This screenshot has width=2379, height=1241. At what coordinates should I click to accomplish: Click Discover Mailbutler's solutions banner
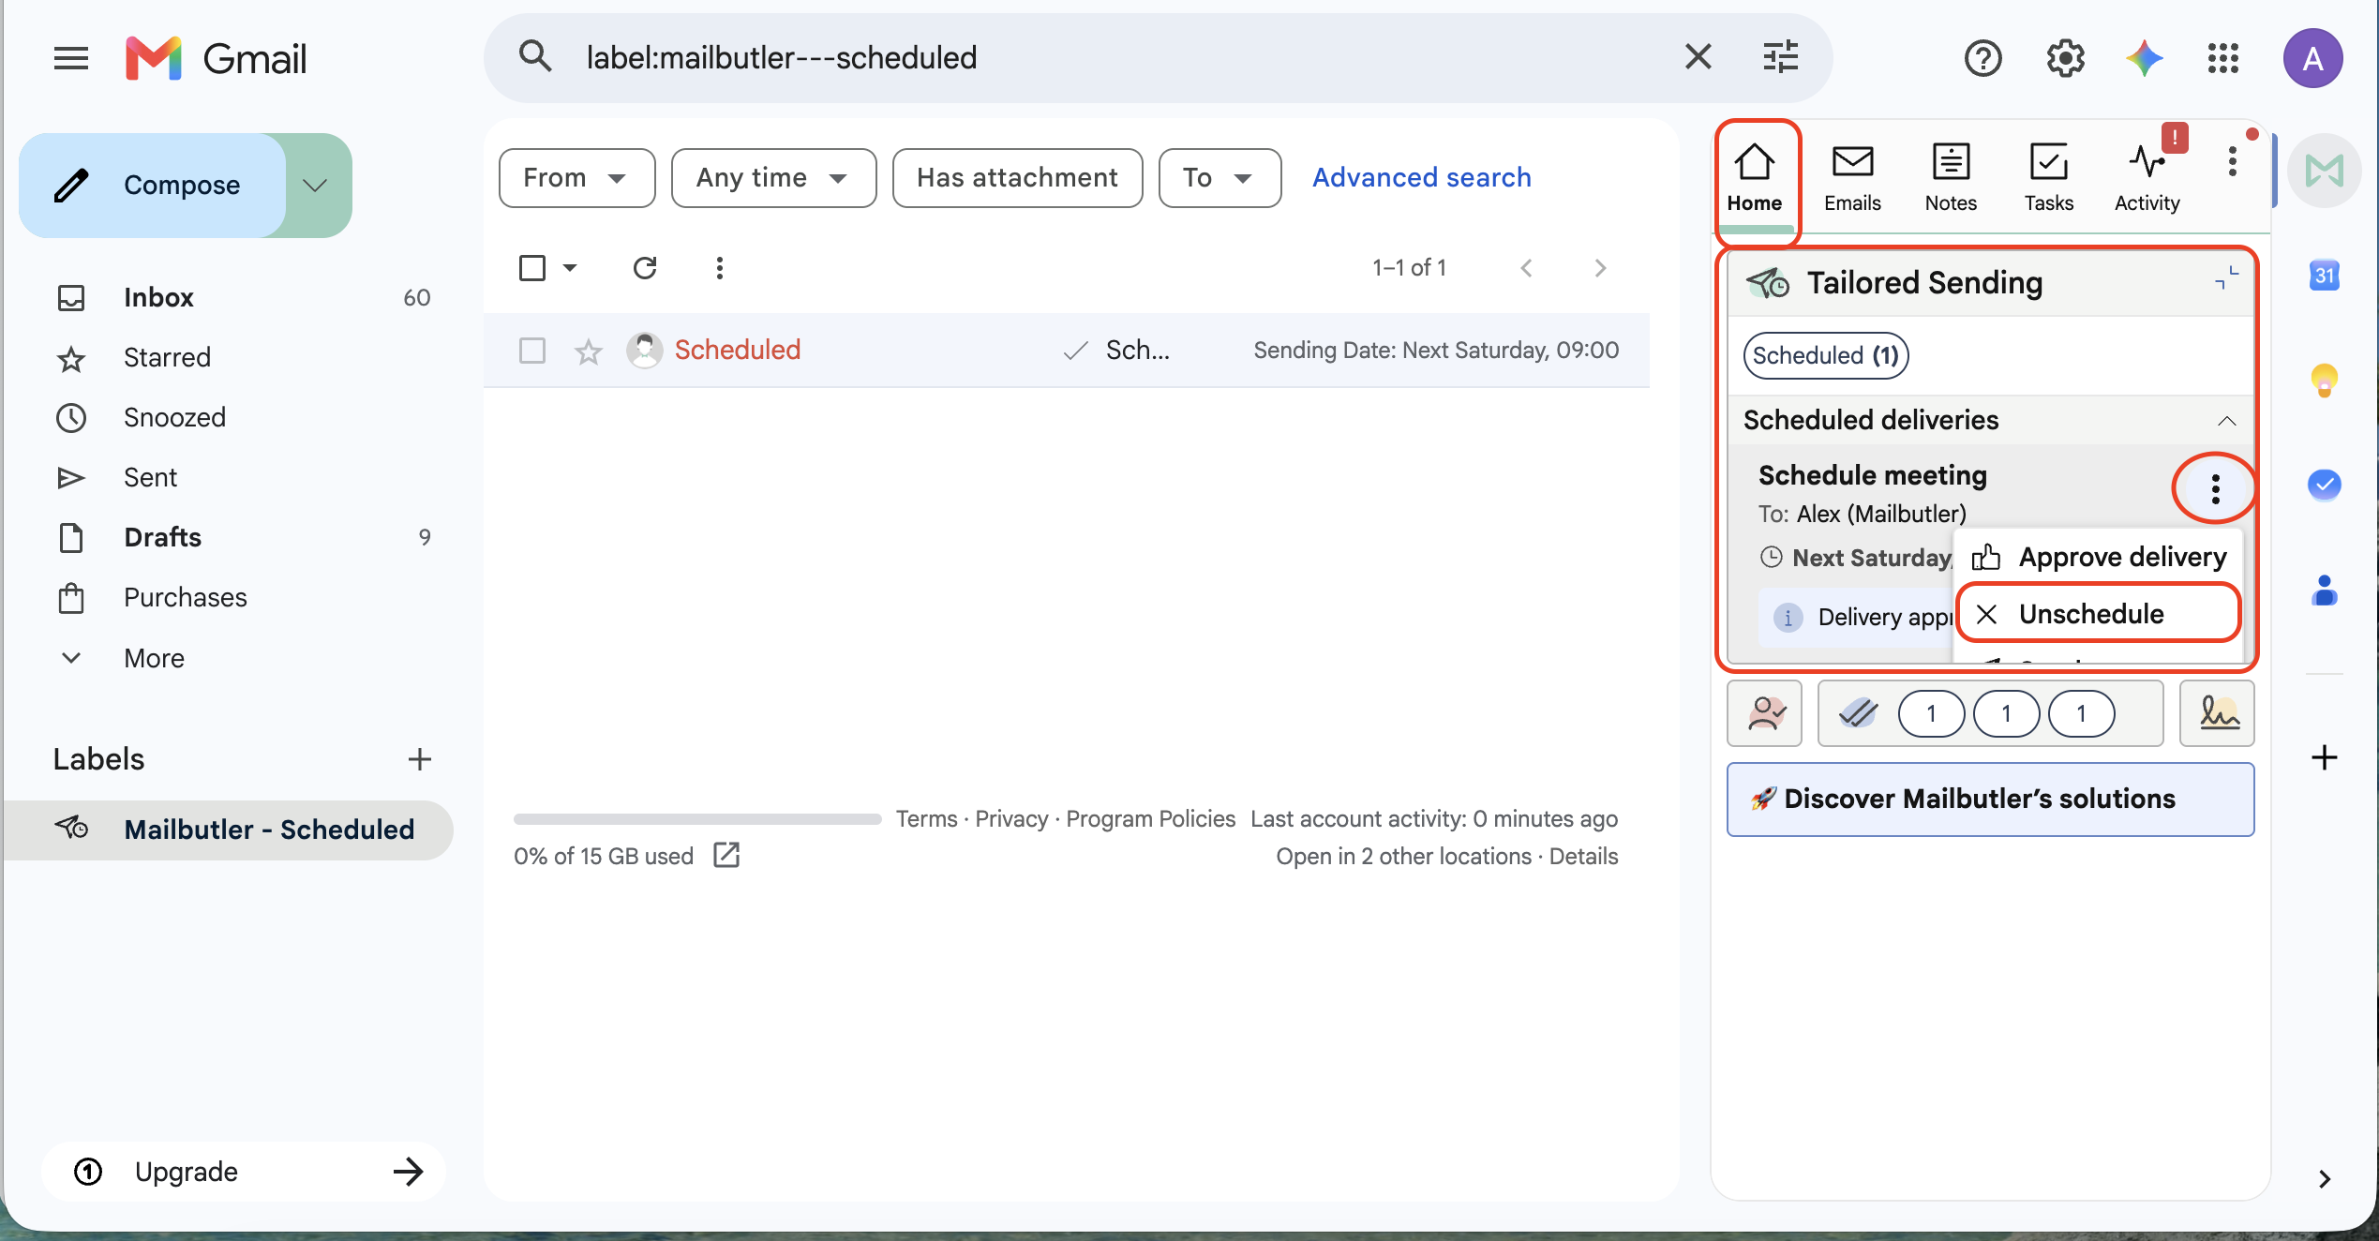[x=1990, y=800]
